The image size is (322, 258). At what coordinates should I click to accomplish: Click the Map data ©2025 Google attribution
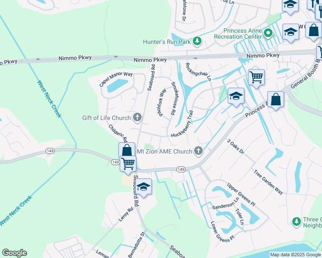click(x=295, y=255)
